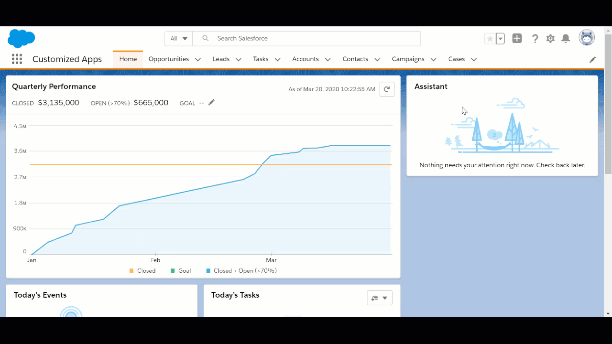The image size is (612, 344).
Task: Open the 'All' search scope dropdown
Action: [x=178, y=38]
